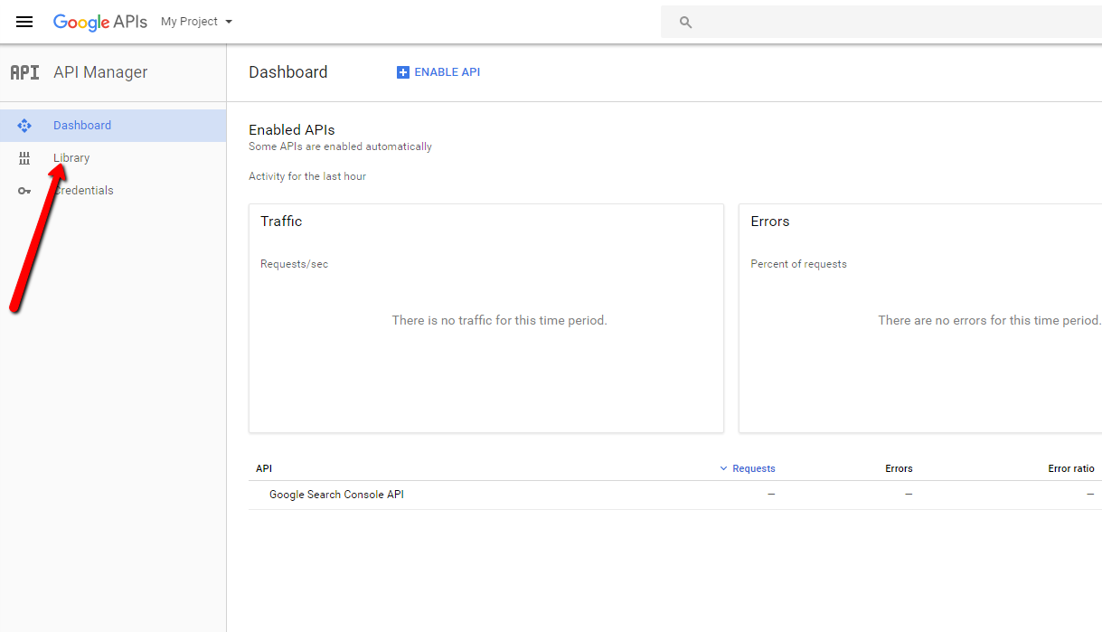
Task: Click the Google APIs logo
Action: (x=99, y=22)
